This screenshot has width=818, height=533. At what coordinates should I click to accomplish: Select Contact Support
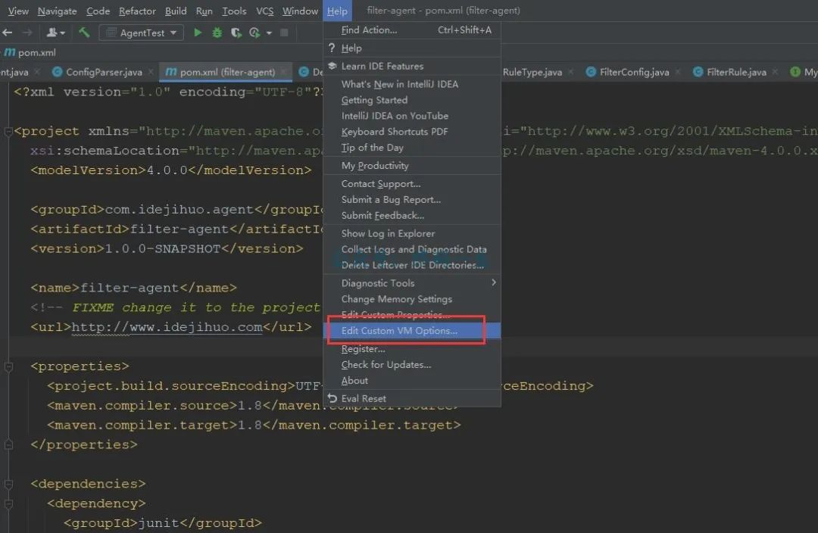pos(412,183)
